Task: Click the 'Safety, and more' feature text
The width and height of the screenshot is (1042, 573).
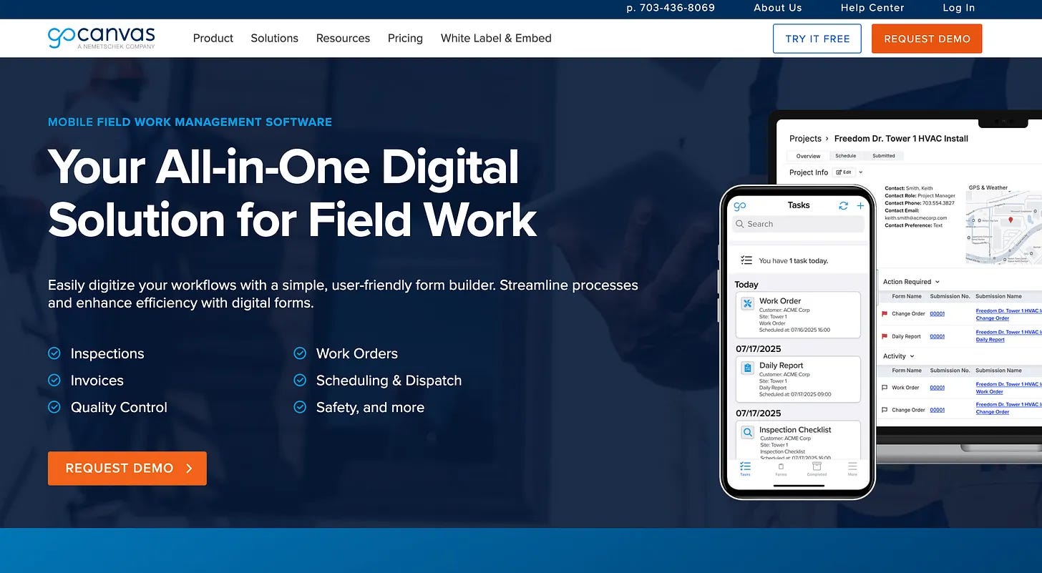Action: (370, 408)
